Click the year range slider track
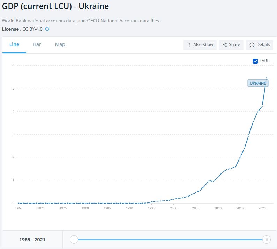This screenshot has height=249, width=277. (x=170, y=239)
